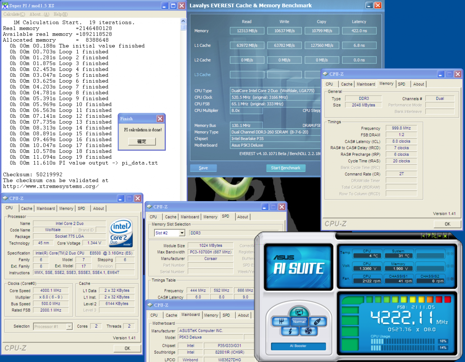Open the fan control icon in AI Suite
The image size is (465, 362).
click(308, 331)
